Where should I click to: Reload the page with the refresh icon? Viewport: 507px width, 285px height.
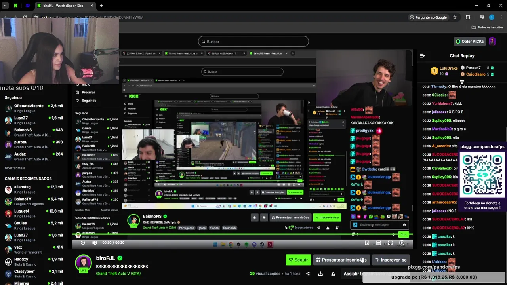(x=25, y=17)
